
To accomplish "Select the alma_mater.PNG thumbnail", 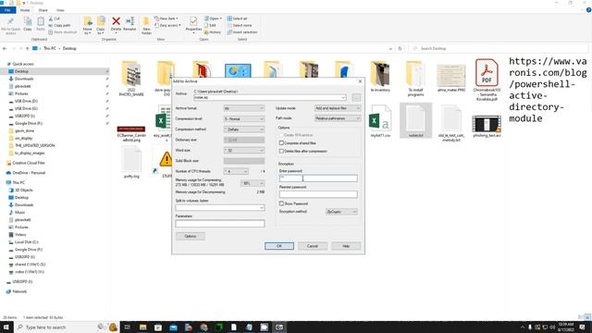I will coord(451,78).
